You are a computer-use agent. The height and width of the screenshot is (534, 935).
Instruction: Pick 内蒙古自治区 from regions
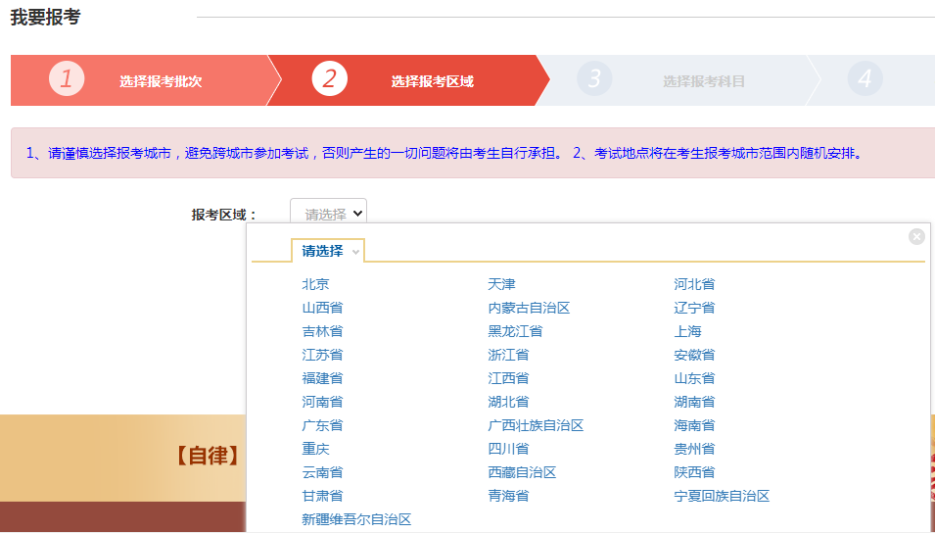[x=529, y=308]
